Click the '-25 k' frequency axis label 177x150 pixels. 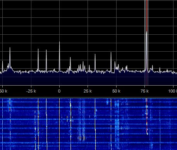click(31, 91)
